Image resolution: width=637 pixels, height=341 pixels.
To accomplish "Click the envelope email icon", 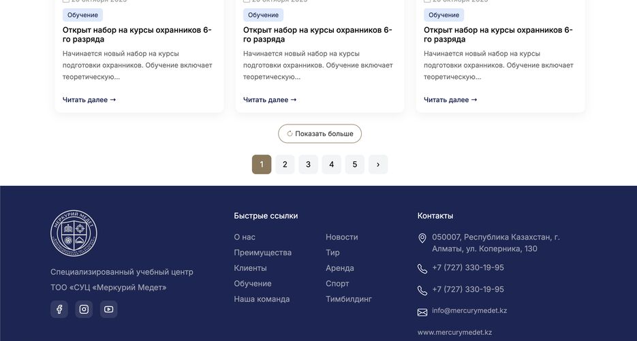I will coord(422,312).
